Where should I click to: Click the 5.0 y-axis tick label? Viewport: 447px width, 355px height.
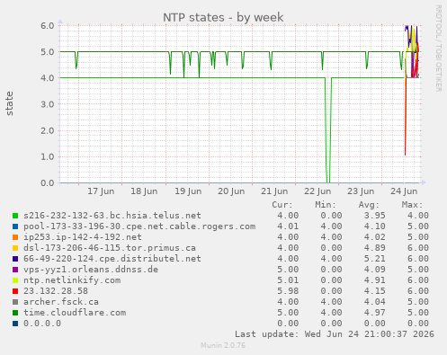48,52
